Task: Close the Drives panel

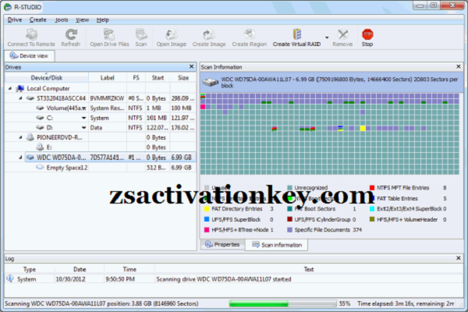Action: (x=192, y=66)
